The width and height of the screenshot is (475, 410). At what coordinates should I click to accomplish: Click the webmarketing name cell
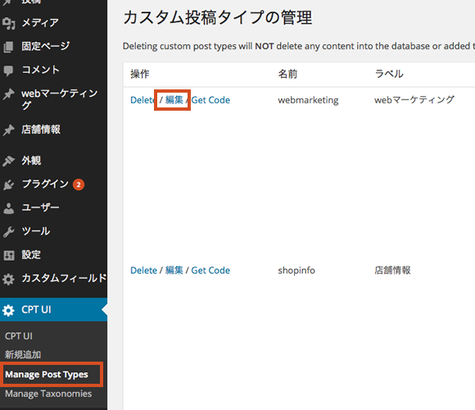309,100
